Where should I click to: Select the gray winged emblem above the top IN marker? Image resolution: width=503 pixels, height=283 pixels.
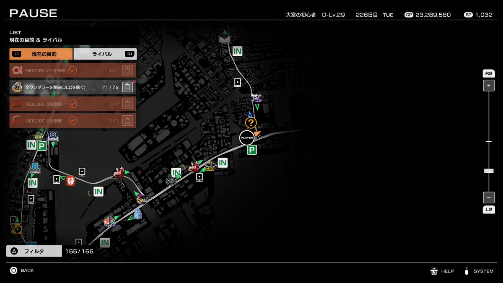click(225, 39)
